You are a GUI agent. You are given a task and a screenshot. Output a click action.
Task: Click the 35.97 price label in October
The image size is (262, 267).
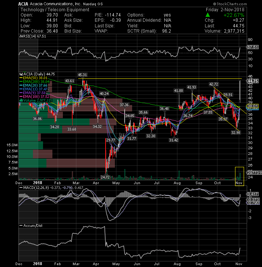(223, 119)
